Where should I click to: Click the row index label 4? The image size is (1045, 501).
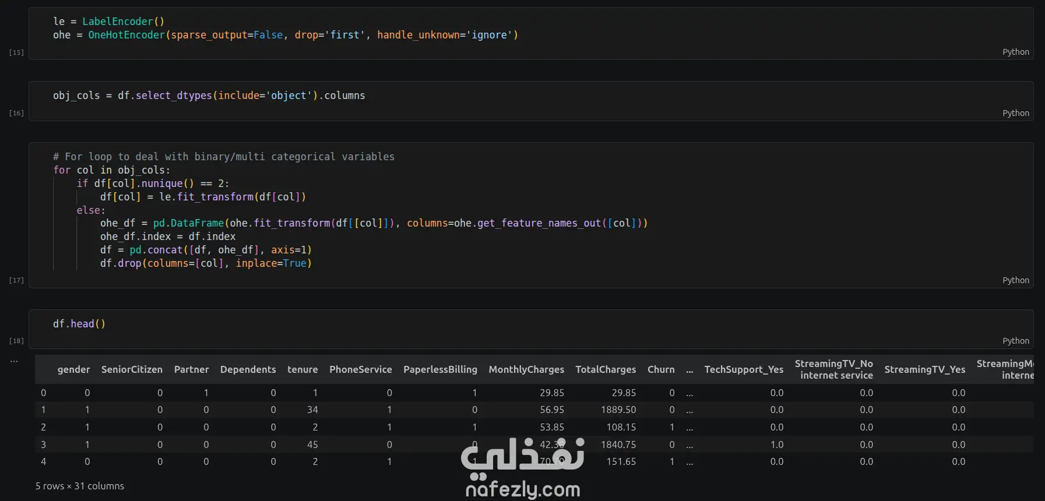(x=43, y=461)
